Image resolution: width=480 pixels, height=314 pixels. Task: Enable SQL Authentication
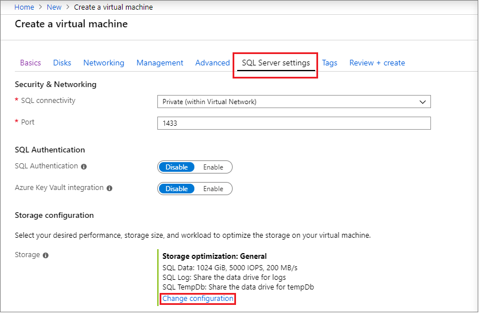point(213,167)
